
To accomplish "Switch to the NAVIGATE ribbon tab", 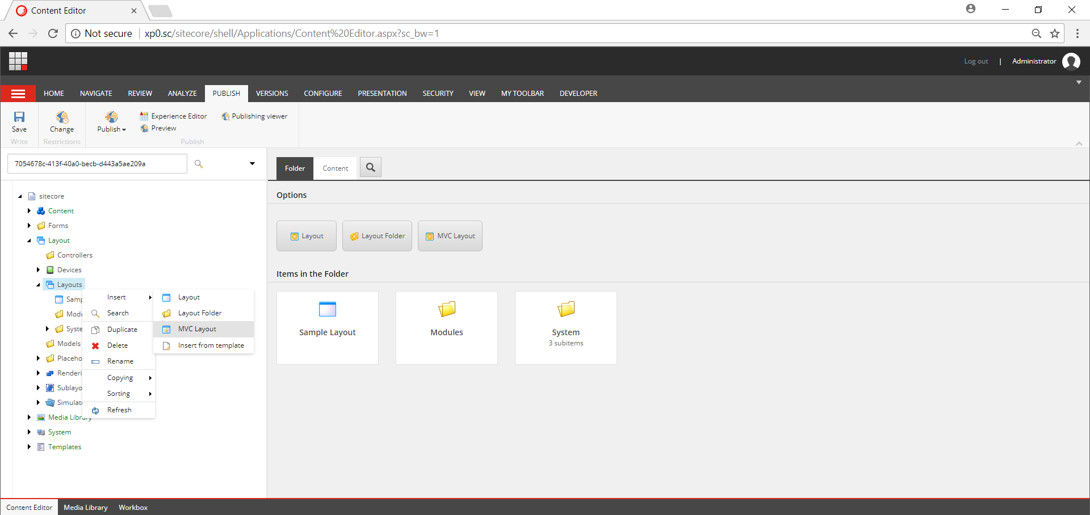I will tap(96, 94).
